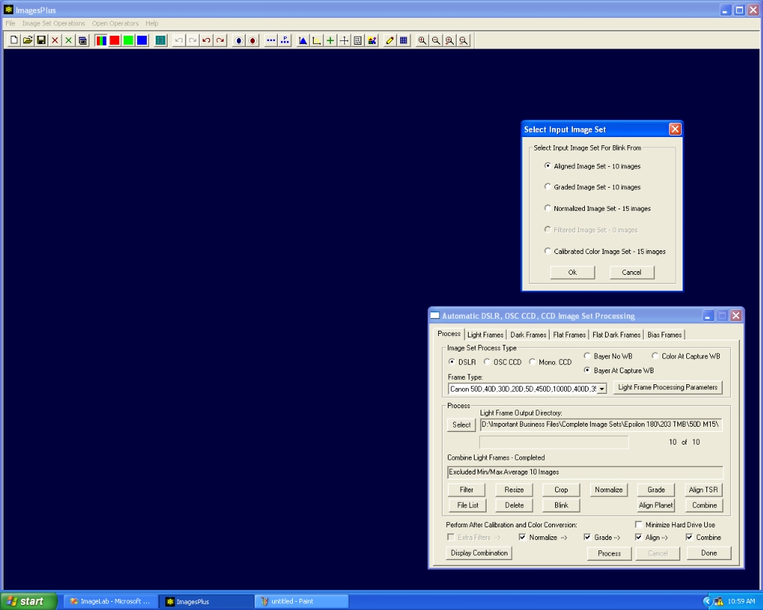Open the Help menu
This screenshot has height=610, width=763.
(152, 23)
